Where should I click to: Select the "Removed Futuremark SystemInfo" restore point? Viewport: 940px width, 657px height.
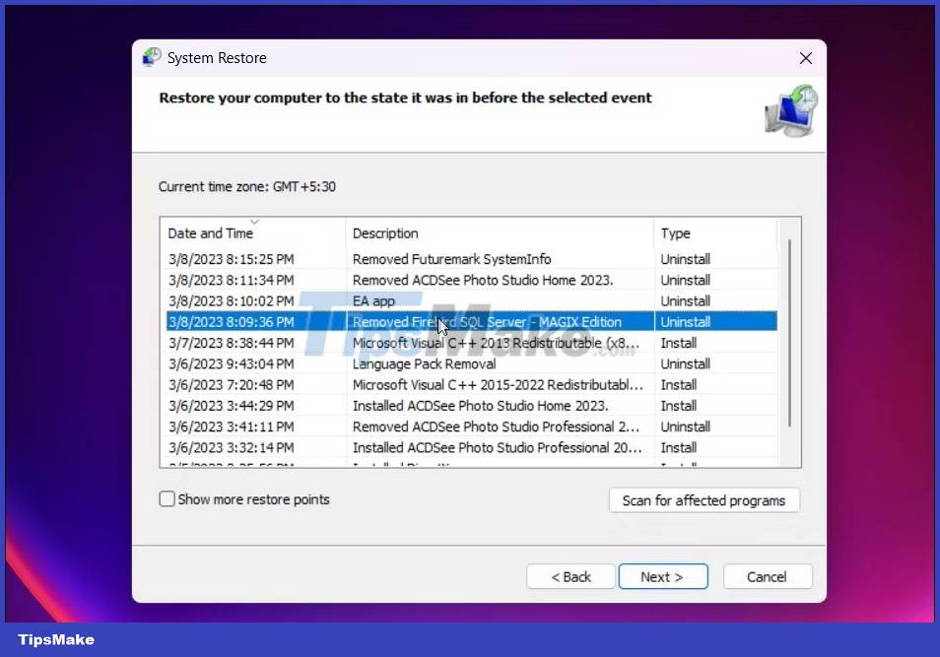pyautogui.click(x=443, y=258)
